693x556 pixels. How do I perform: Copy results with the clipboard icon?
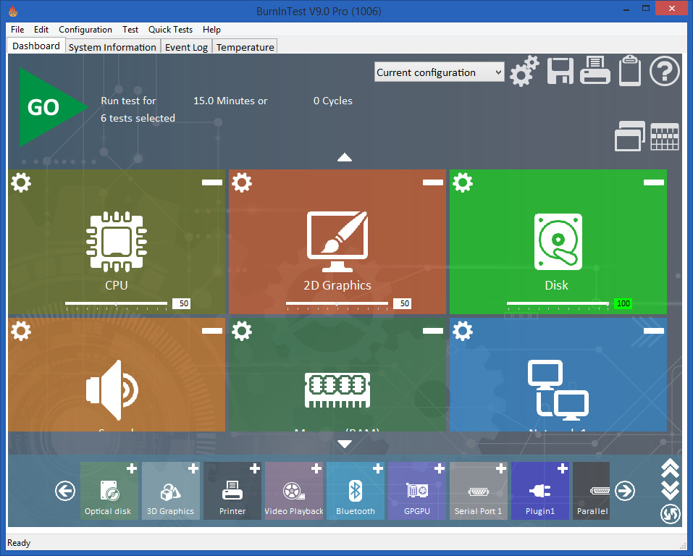630,71
